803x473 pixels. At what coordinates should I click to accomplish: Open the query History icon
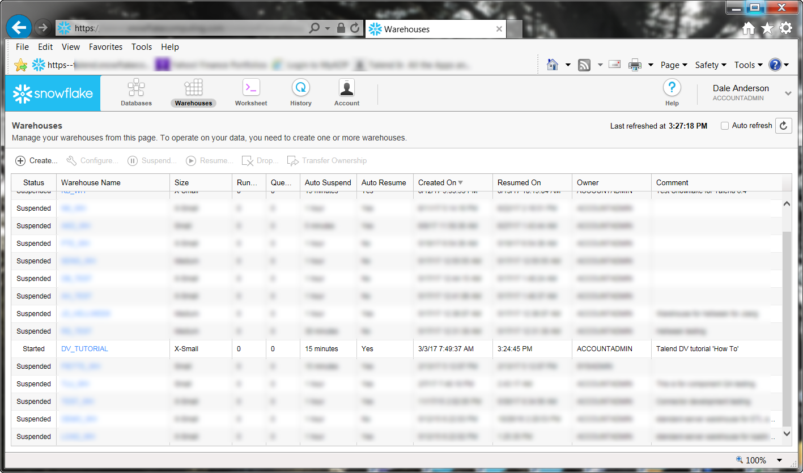click(x=300, y=88)
